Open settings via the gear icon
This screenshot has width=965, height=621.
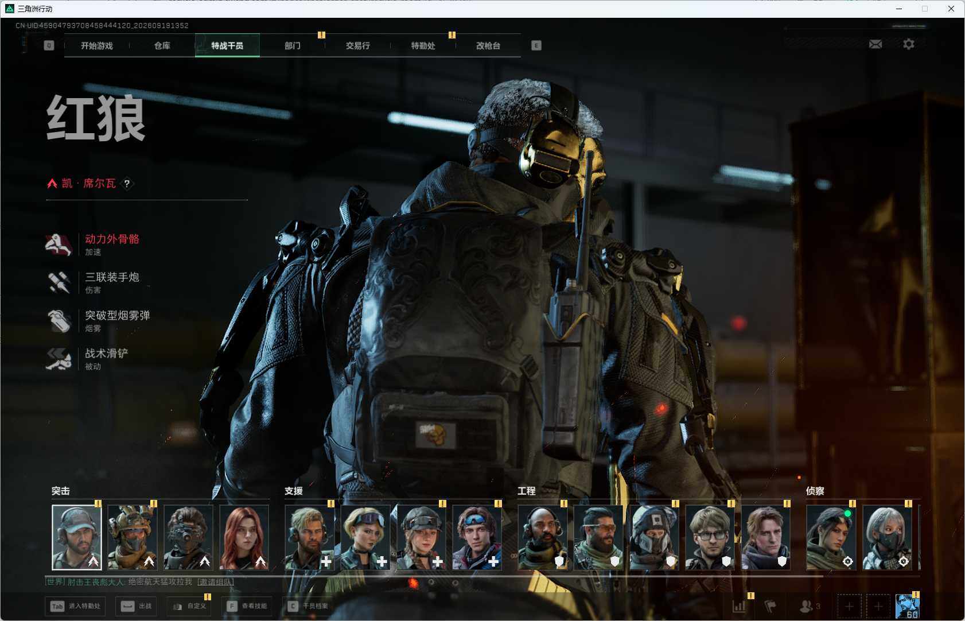909,44
